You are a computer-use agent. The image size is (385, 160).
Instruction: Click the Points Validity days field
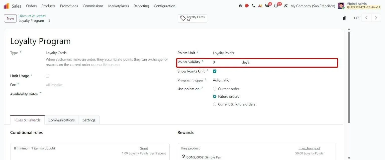pos(226,62)
